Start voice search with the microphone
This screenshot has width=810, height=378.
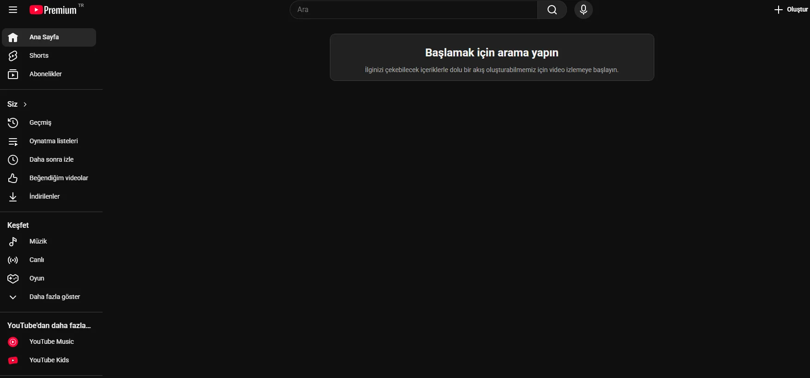pyautogui.click(x=584, y=10)
